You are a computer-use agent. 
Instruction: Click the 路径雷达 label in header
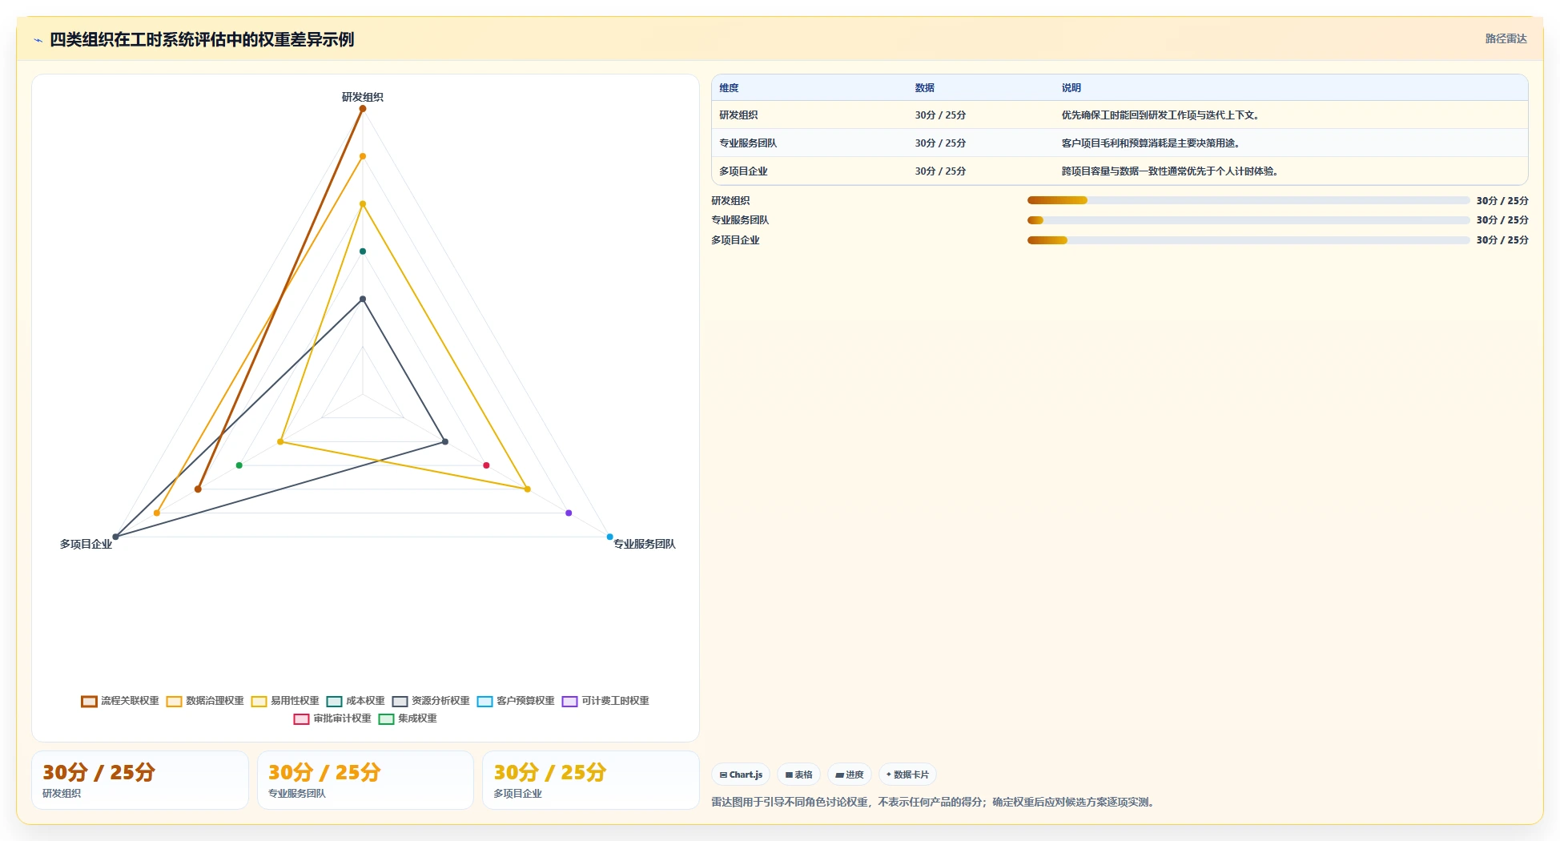[x=1506, y=38]
